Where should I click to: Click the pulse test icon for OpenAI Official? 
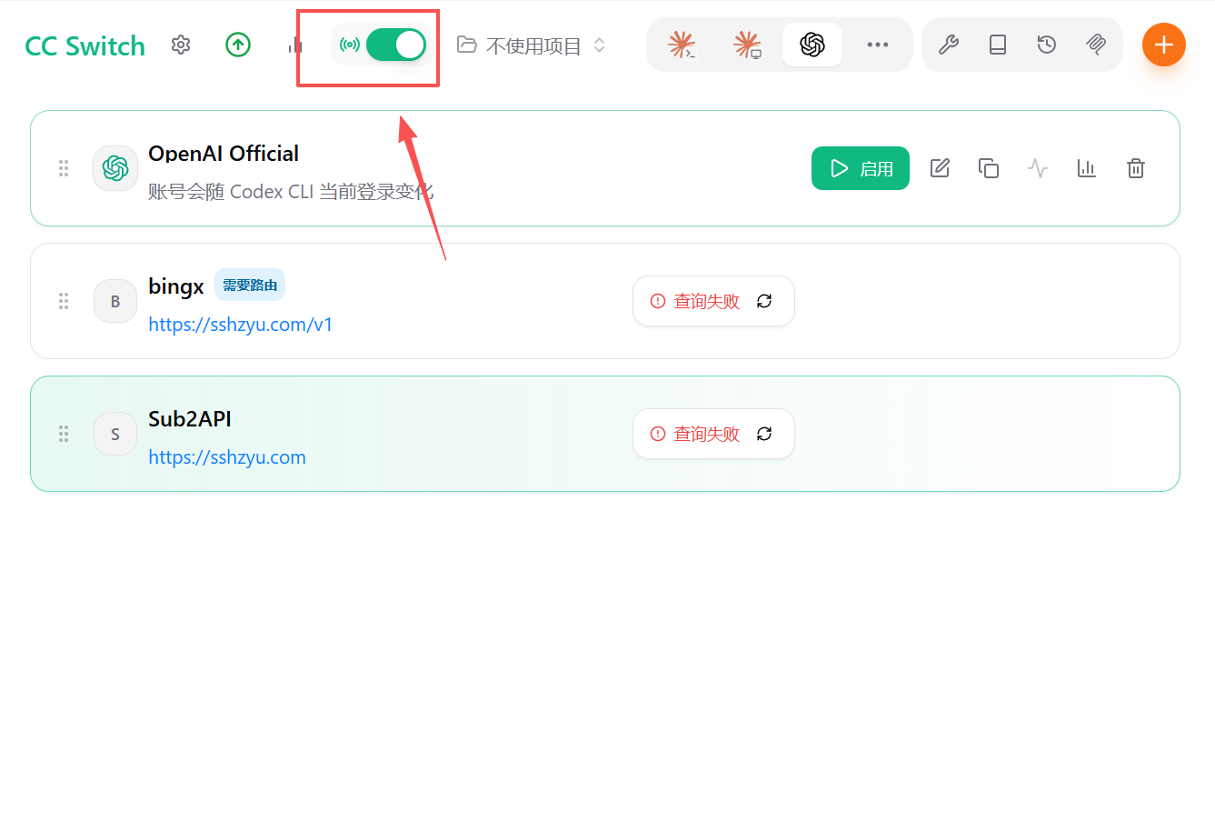click(x=1038, y=168)
